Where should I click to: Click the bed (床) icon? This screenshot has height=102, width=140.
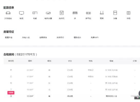[x=75, y=13]
